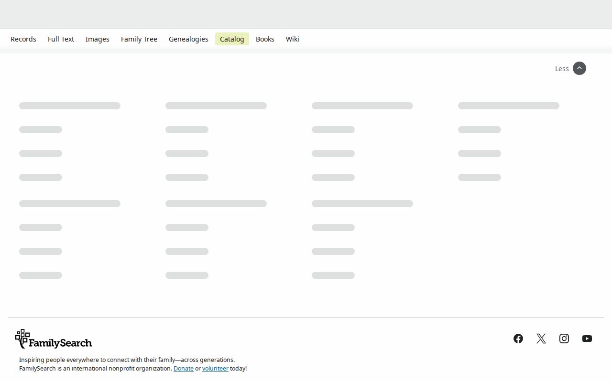The width and height of the screenshot is (612, 382).
Task: Open the Facebook social icon
Action: 518,339
